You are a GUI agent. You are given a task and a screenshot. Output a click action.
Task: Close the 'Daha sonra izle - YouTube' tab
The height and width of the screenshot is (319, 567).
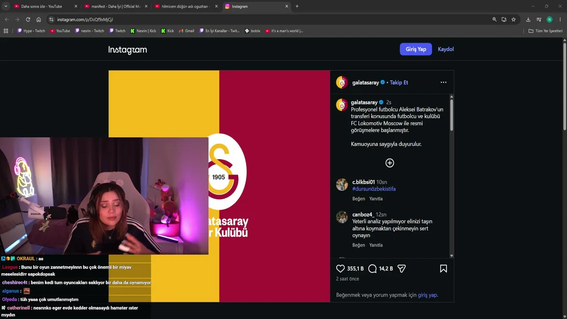[x=76, y=6]
